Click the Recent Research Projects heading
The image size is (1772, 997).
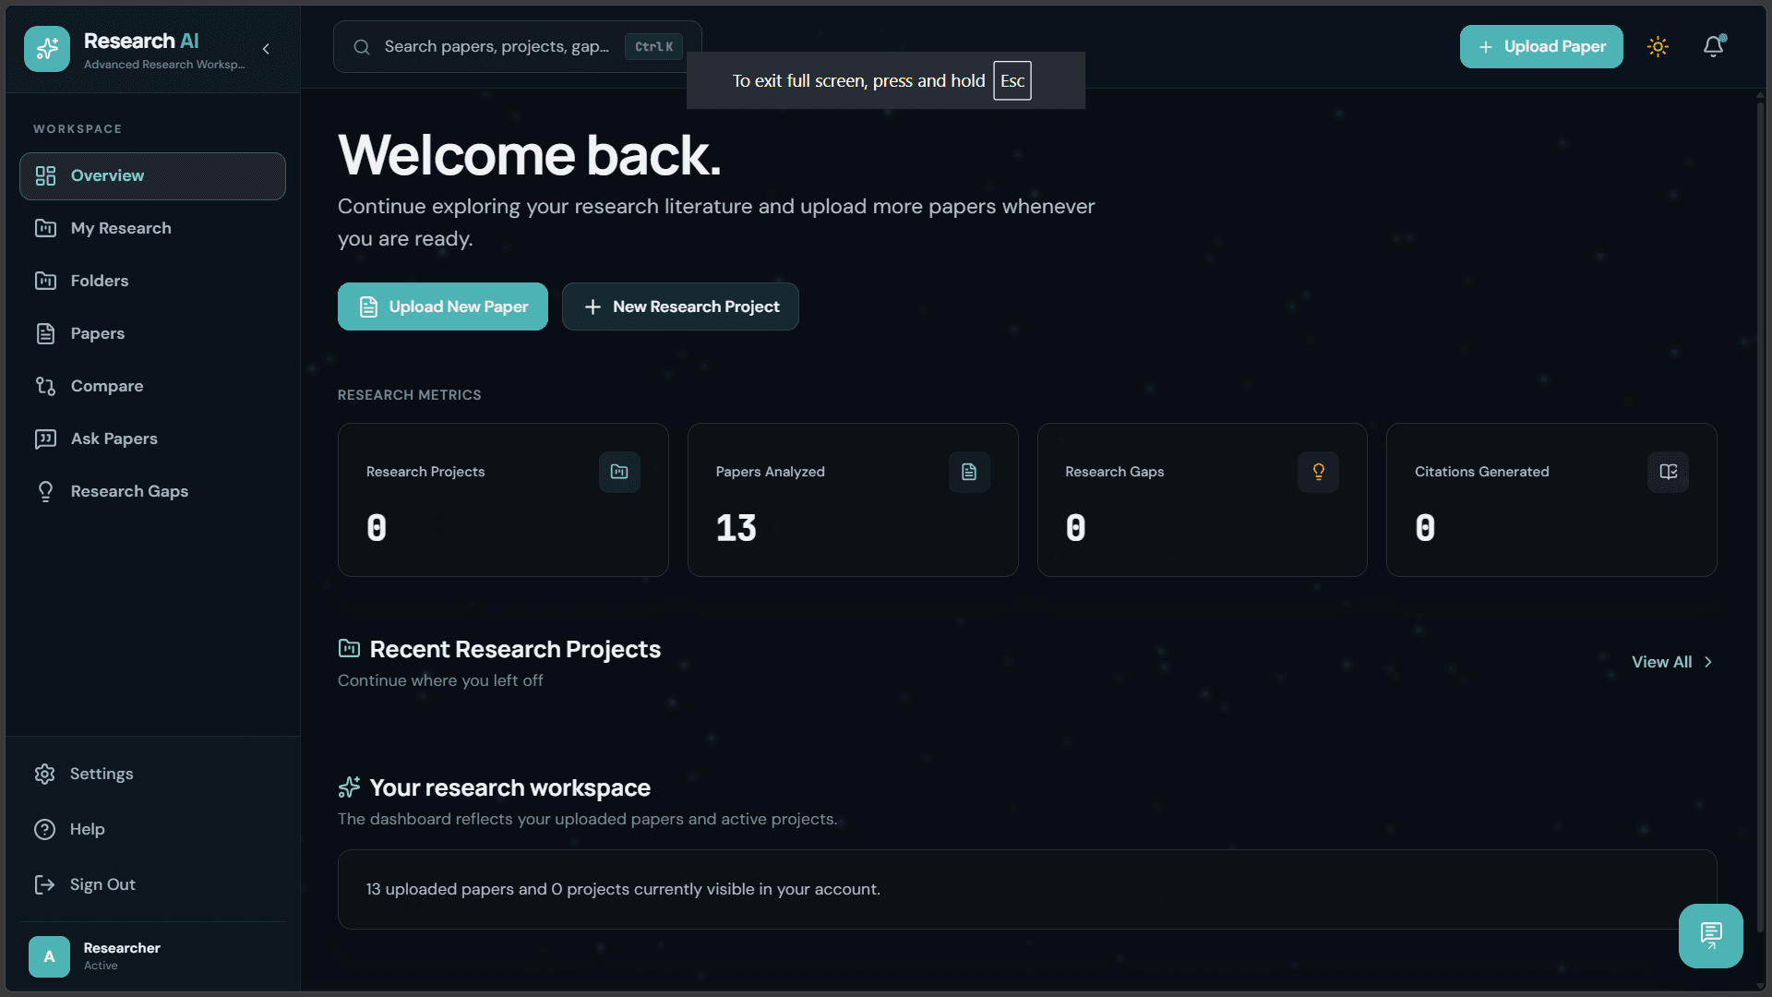tap(515, 649)
